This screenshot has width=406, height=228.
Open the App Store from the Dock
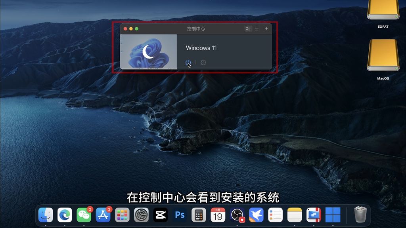[x=103, y=215]
